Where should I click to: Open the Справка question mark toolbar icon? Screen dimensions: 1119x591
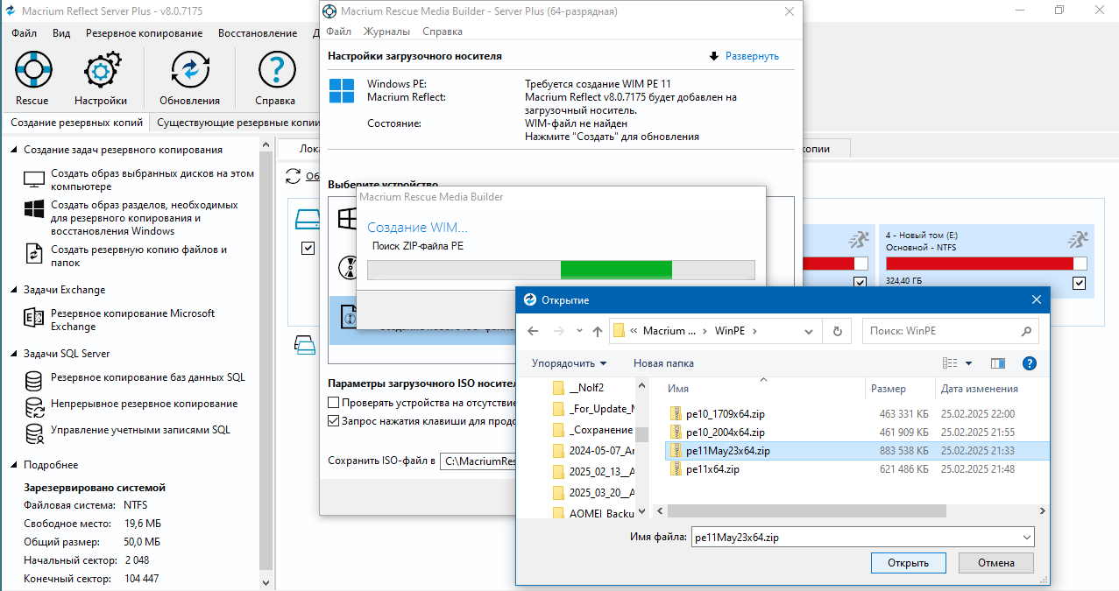click(275, 70)
